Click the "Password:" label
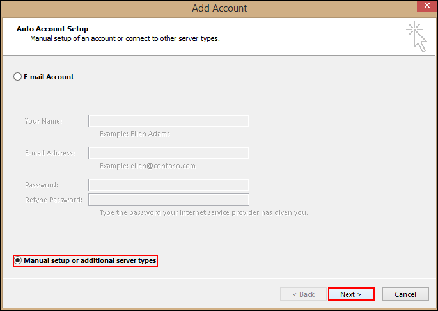This screenshot has width=438, height=311. (x=42, y=185)
